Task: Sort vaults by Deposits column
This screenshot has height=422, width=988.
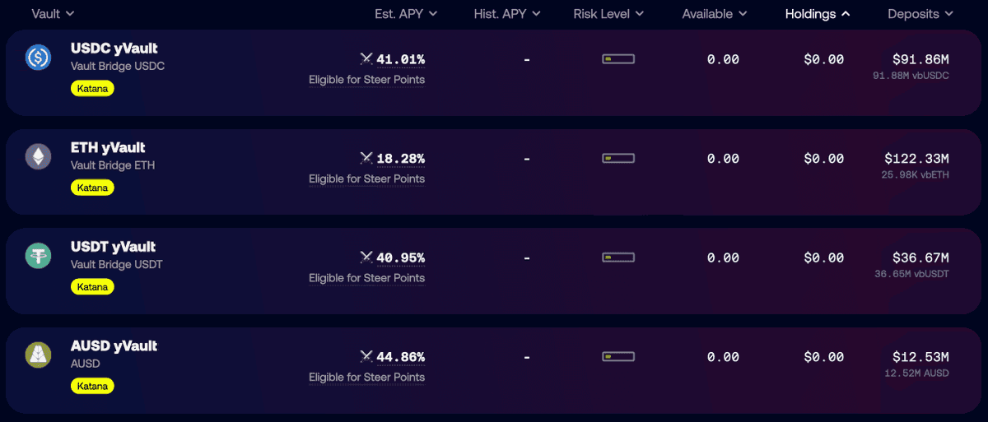Action: click(x=920, y=14)
